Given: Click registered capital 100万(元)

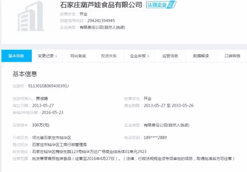Looking at the screenshot, I should (x=41, y=125).
